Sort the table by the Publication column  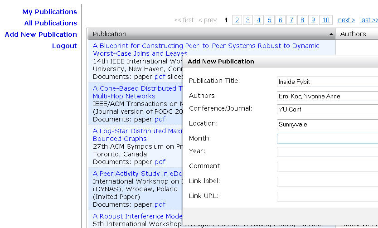point(212,34)
